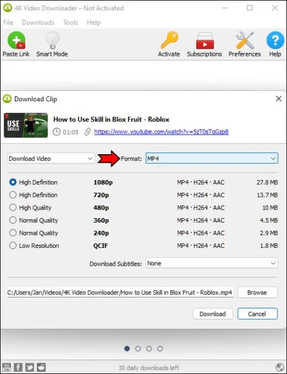This screenshot has width=287, height=374.
Task: Expand the Download Video dropdown
Action: click(x=51, y=158)
